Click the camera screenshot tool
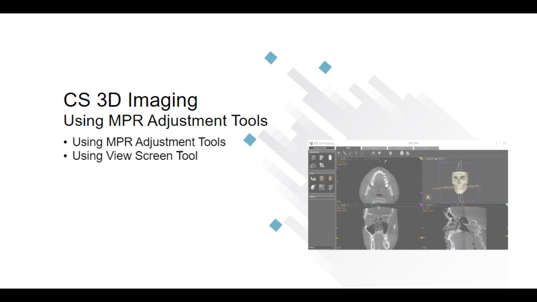The width and height of the screenshot is (537, 302). [x=373, y=153]
